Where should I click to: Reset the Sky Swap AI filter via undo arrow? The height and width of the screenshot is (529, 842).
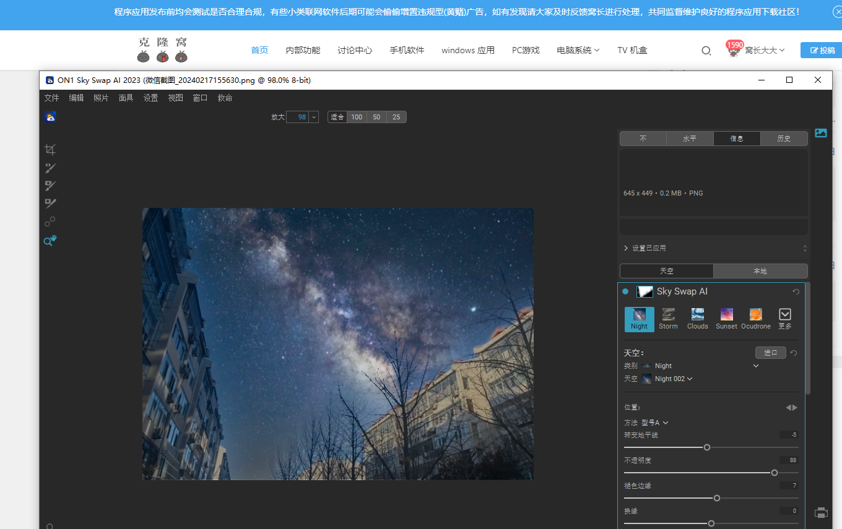pos(796,291)
